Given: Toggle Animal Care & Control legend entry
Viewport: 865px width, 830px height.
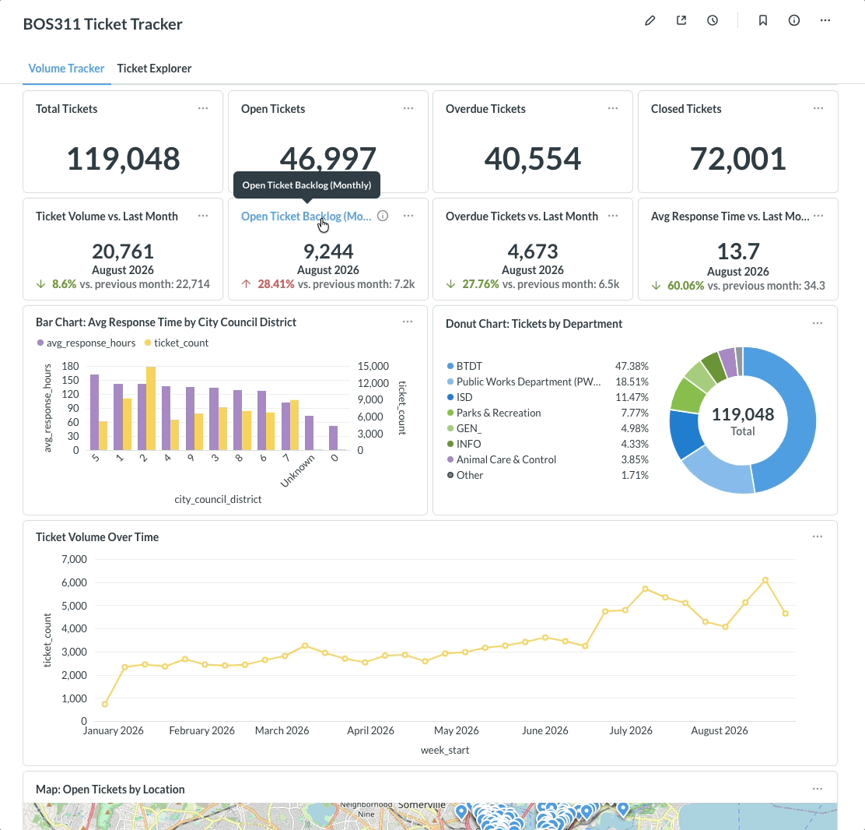Looking at the screenshot, I should tap(502, 459).
